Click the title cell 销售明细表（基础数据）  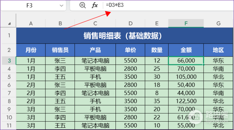pos(124,36)
